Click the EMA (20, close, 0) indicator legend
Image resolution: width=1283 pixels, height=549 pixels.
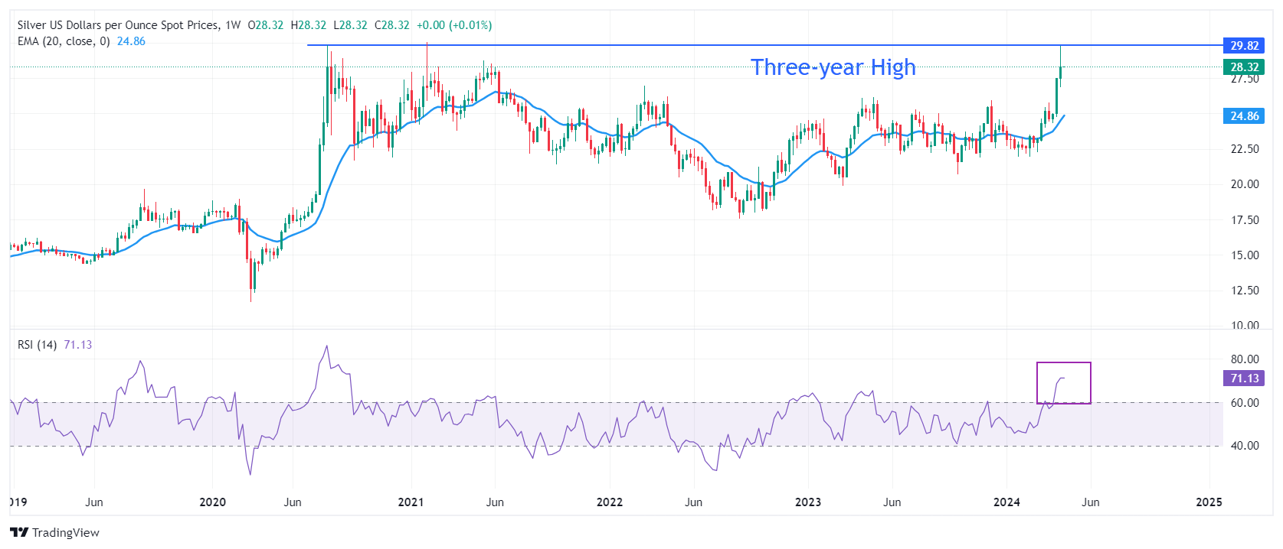click(x=64, y=41)
